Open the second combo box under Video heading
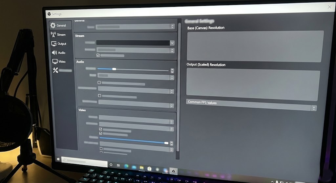This screenshot has height=183, width=336. [x=136, y=127]
